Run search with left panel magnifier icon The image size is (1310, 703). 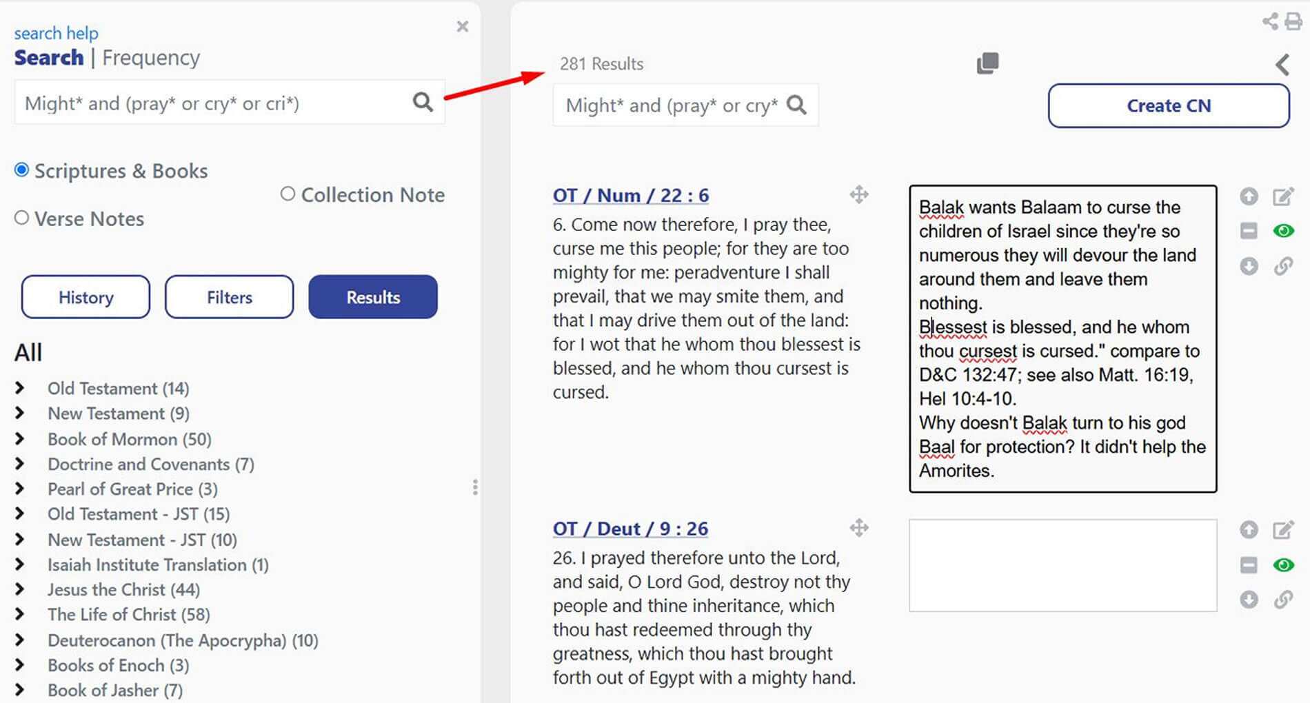(423, 103)
